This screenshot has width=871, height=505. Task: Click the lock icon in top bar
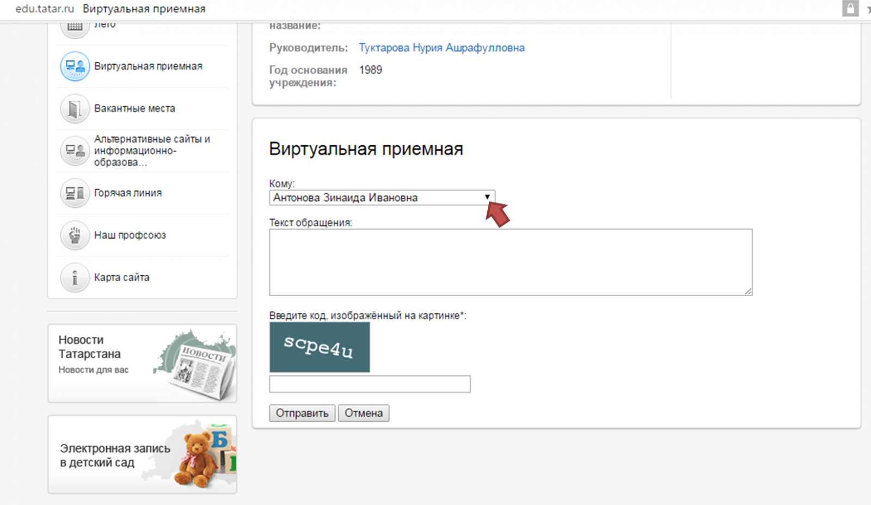pyautogui.click(x=850, y=9)
